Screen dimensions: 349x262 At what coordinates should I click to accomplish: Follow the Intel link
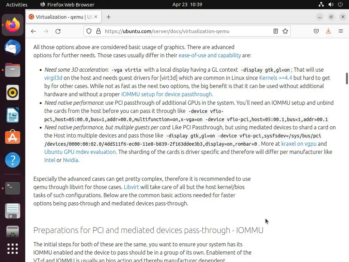[50, 160]
